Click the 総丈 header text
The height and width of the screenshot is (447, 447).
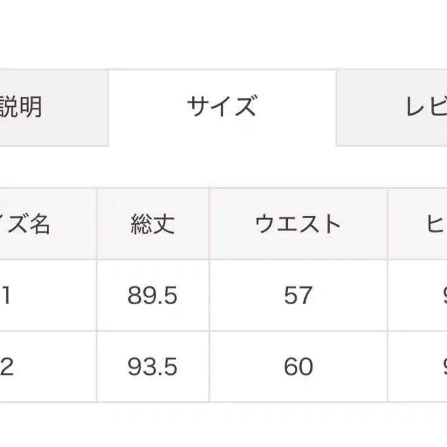[152, 224]
